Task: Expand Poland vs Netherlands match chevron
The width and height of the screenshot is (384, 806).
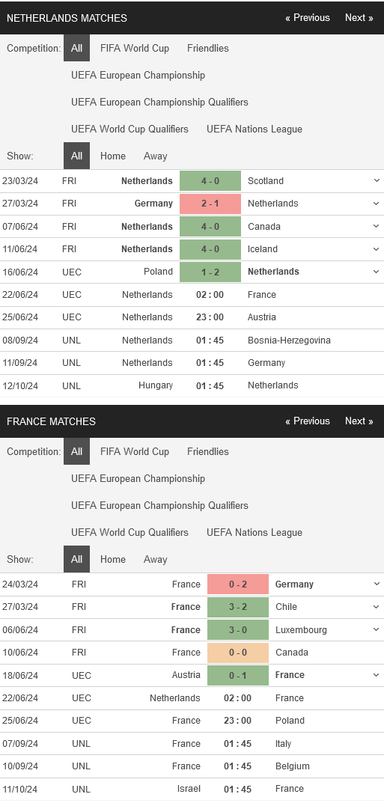Action: click(x=377, y=272)
